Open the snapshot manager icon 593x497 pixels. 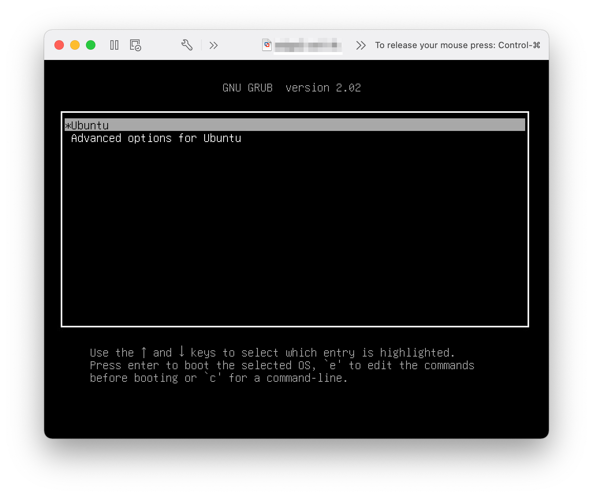[x=136, y=45]
